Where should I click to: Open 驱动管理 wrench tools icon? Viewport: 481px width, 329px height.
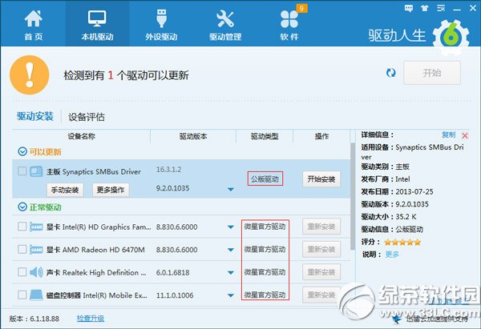tap(224, 19)
